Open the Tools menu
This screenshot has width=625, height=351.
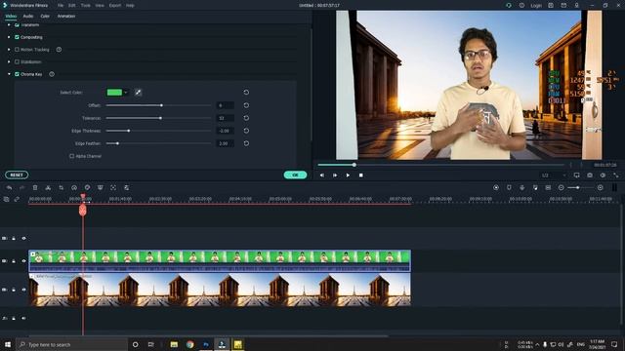(85, 6)
